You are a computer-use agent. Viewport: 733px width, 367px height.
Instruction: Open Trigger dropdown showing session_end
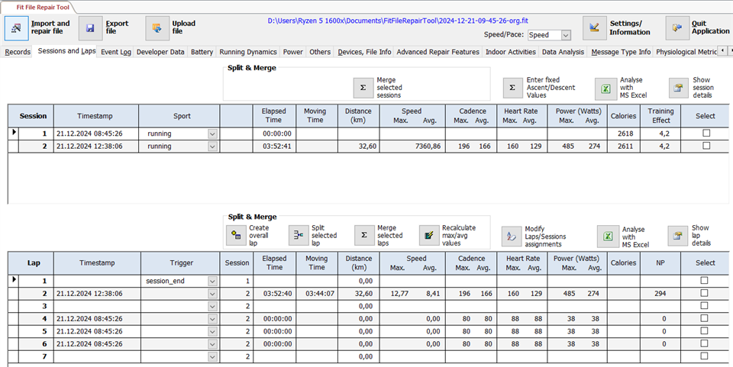click(211, 282)
